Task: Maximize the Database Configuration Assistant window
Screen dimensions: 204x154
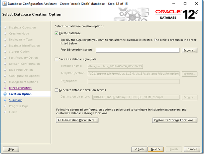Action: tap(185, 4)
